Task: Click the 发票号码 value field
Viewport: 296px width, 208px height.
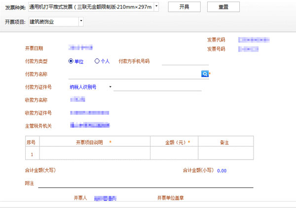Action: [248, 49]
